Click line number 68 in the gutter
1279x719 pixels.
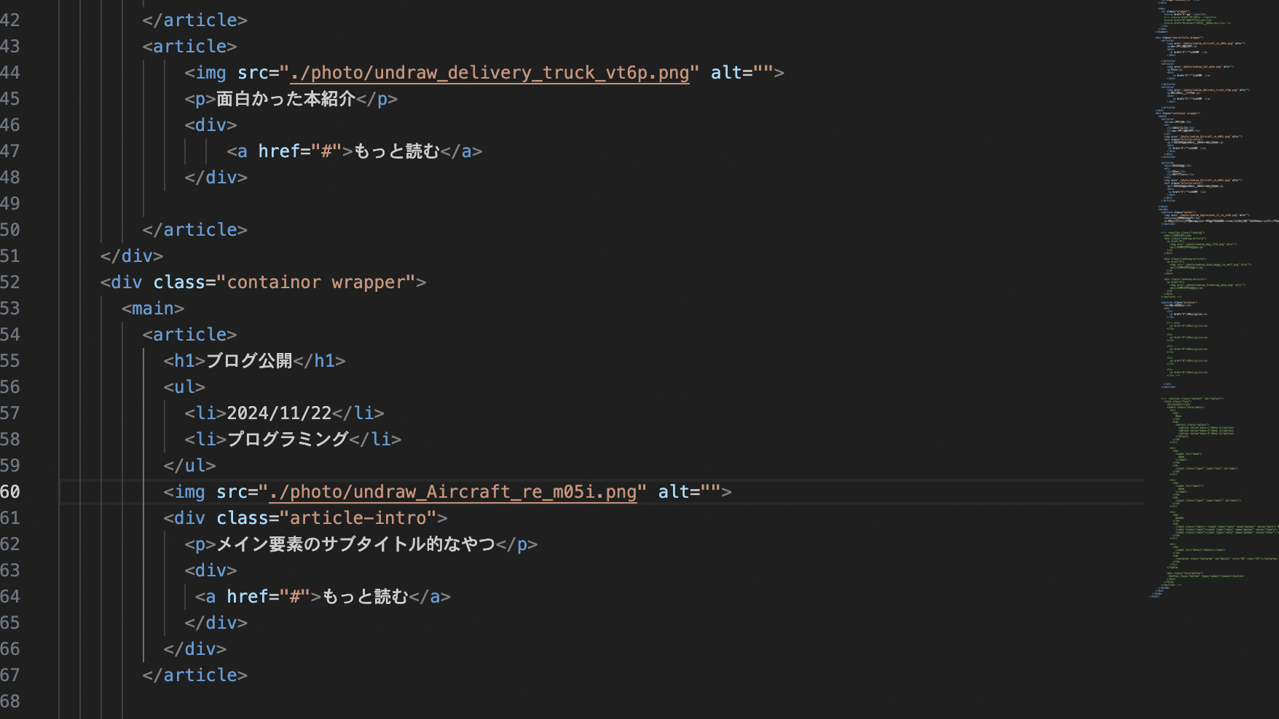(10, 702)
